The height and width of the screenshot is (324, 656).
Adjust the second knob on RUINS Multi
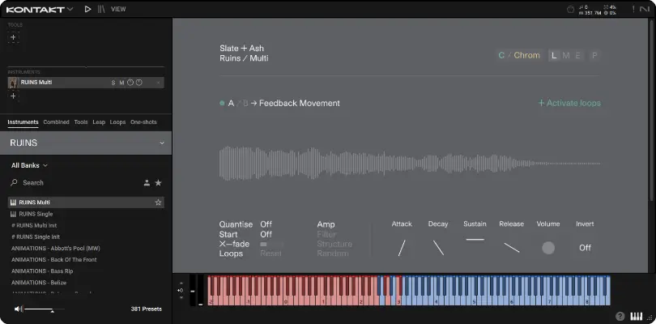[139, 83]
